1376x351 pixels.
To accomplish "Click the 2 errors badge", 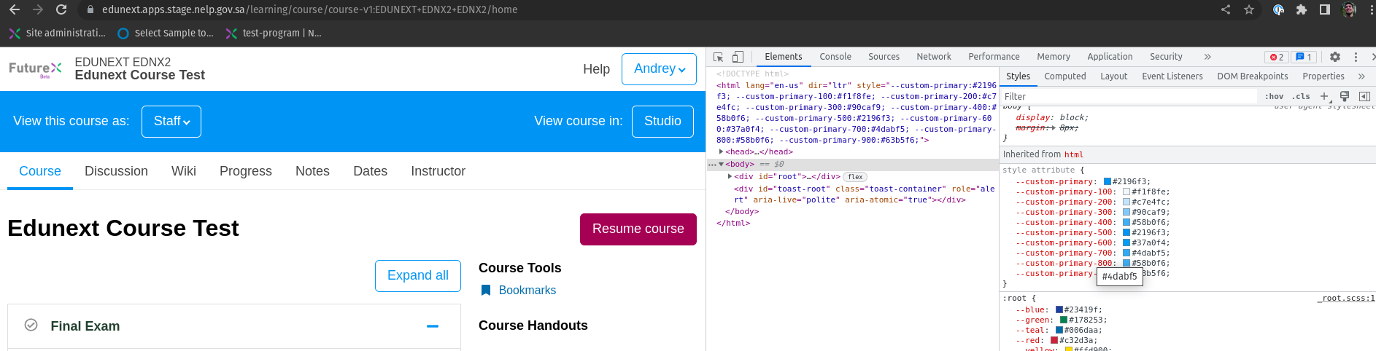I will pos(1277,57).
